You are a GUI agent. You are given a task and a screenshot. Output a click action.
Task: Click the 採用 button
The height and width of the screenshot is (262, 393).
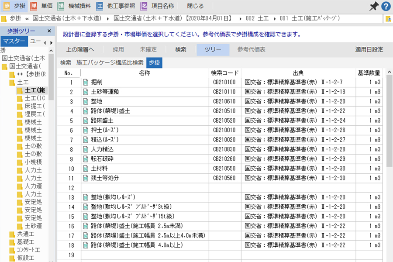point(118,50)
